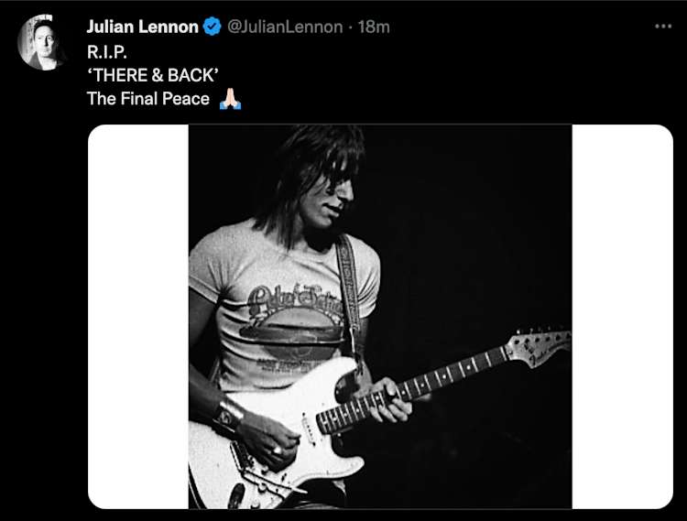This screenshot has height=521, width=687.
Task: Click the R.I.P. line of the tweet
Action: pyautogui.click(x=107, y=52)
